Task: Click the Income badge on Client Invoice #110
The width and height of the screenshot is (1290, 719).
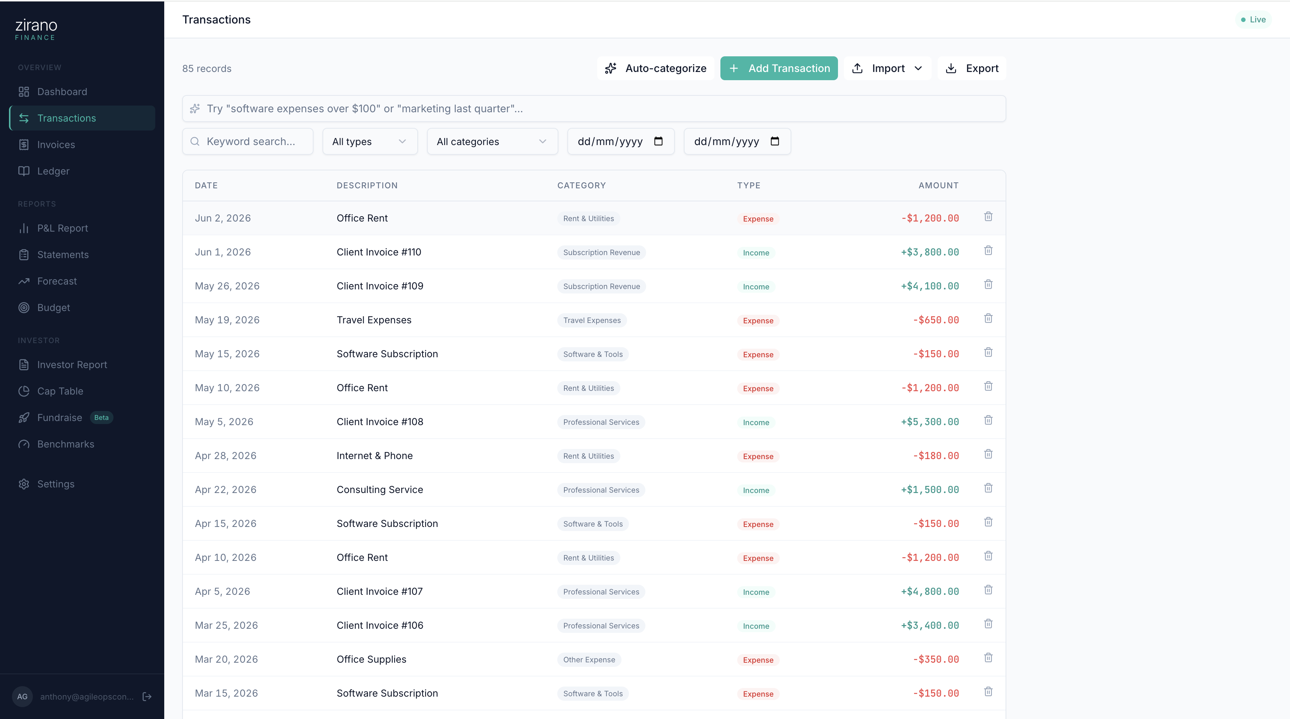Action: coord(755,253)
